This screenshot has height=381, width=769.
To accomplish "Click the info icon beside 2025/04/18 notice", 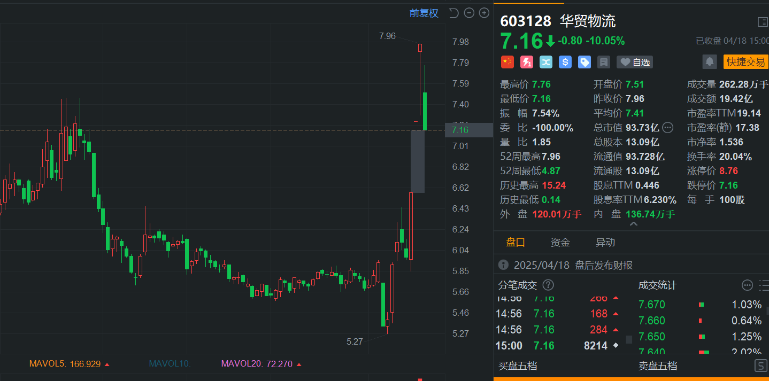I will [503, 265].
